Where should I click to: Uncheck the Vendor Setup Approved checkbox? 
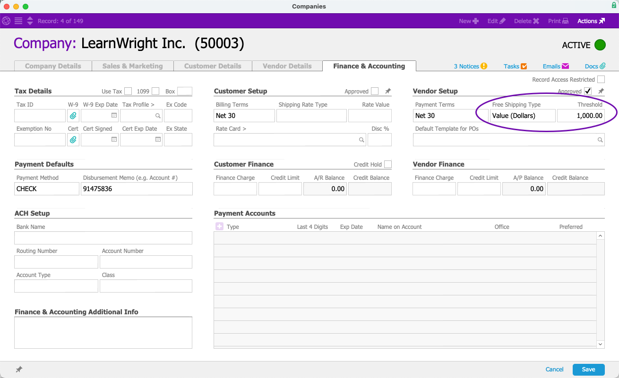coord(588,91)
